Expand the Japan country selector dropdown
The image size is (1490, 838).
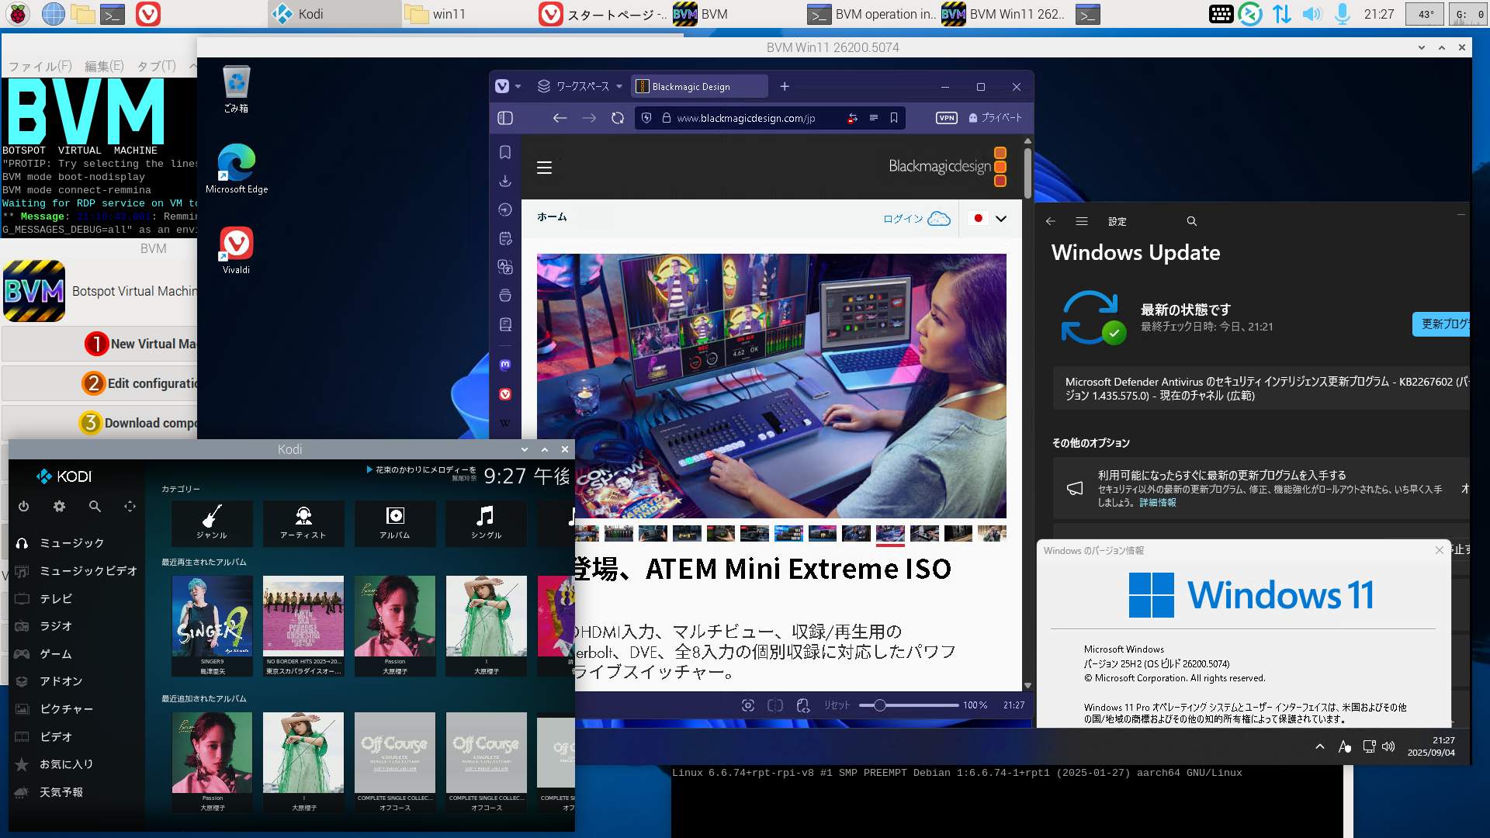coord(1001,219)
